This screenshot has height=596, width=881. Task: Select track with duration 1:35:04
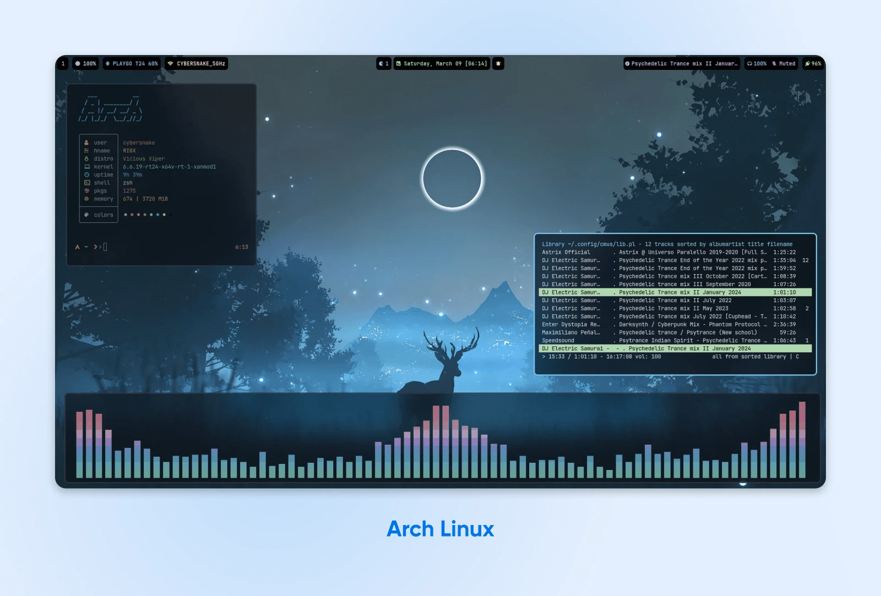pyautogui.click(x=675, y=260)
